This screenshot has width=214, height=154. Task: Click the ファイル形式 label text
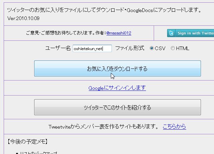pos(130,48)
